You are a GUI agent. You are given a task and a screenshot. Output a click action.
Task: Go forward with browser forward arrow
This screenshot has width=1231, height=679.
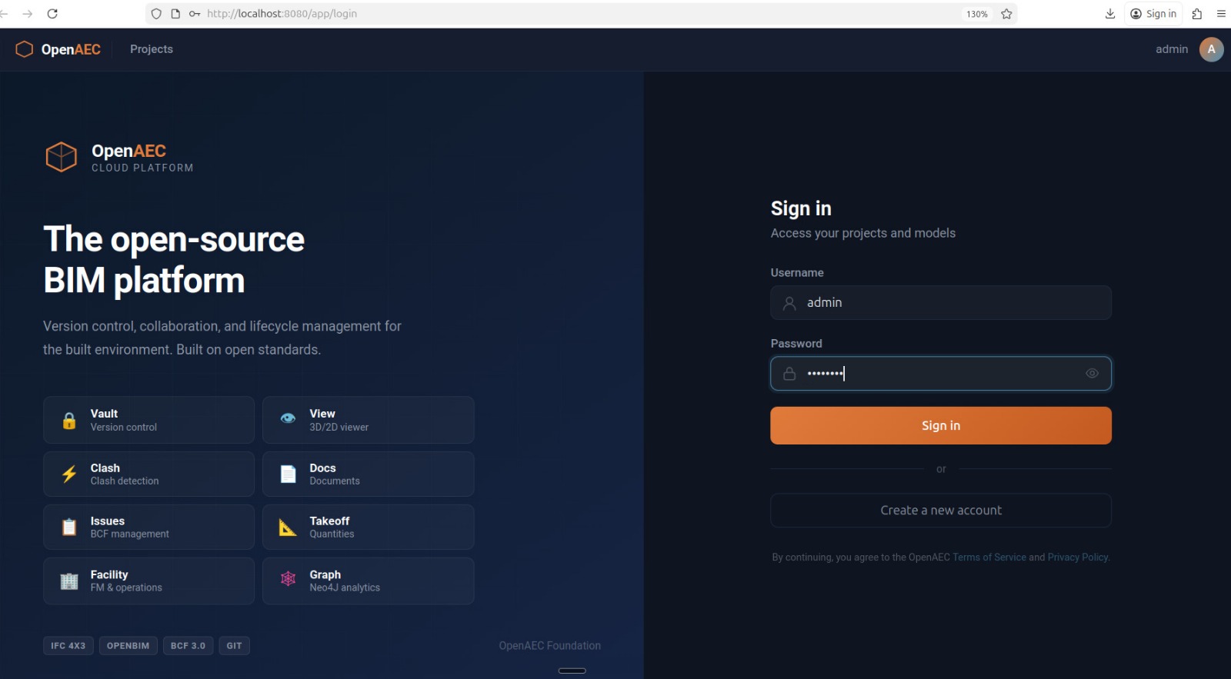pos(28,14)
